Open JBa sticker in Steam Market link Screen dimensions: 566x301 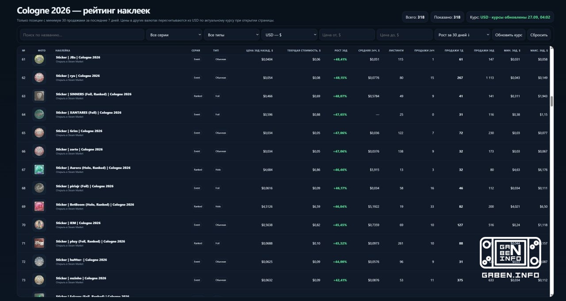pyautogui.click(x=69, y=61)
